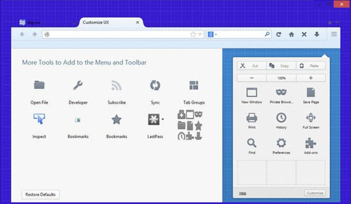Click the New Window icon in menu panel
Screen dimensions: 351x204
click(x=252, y=92)
